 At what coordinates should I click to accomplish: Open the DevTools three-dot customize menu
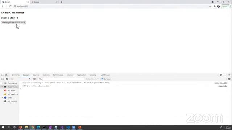pyautogui.click(x=225, y=75)
